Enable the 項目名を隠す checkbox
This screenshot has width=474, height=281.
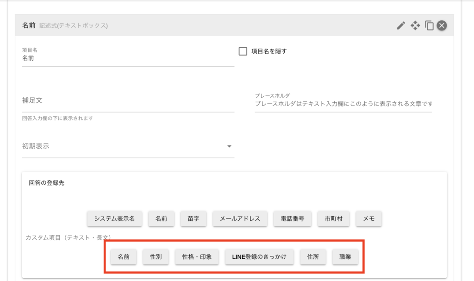[x=243, y=51]
